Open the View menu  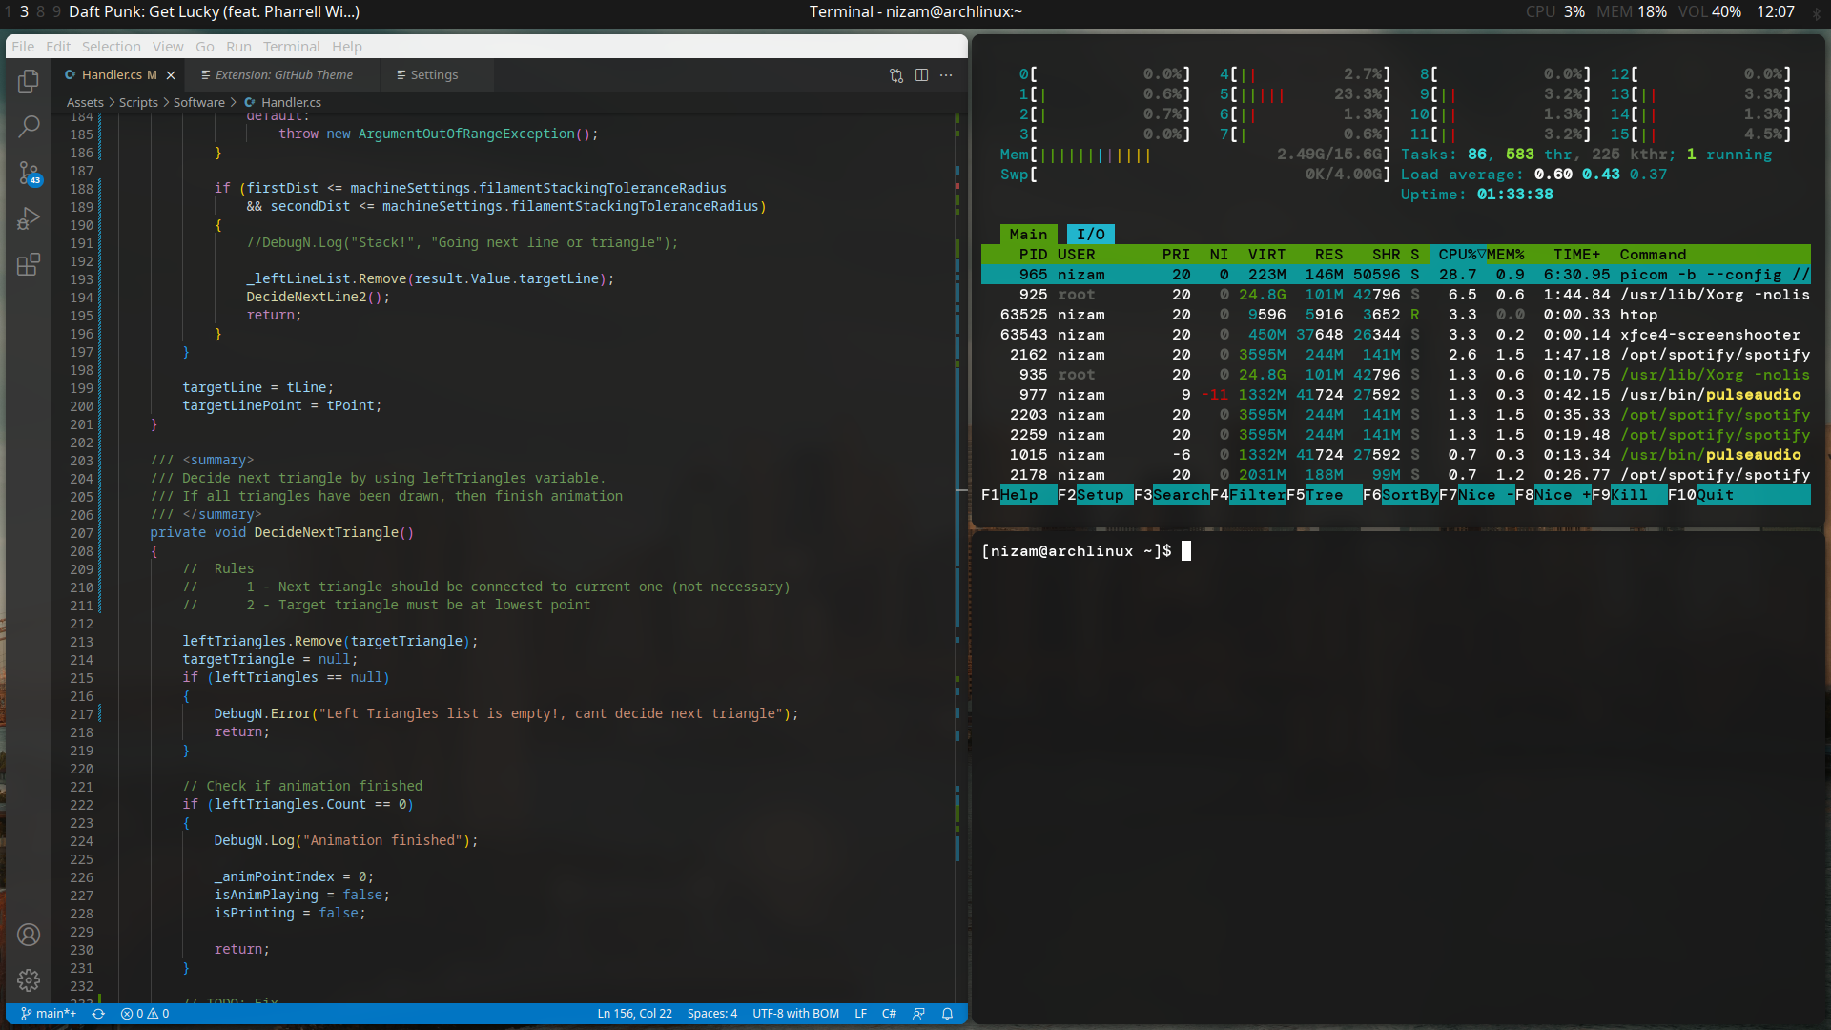(168, 47)
